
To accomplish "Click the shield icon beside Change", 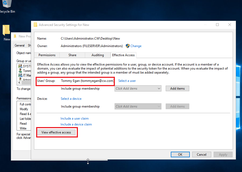I will [x=128, y=46].
